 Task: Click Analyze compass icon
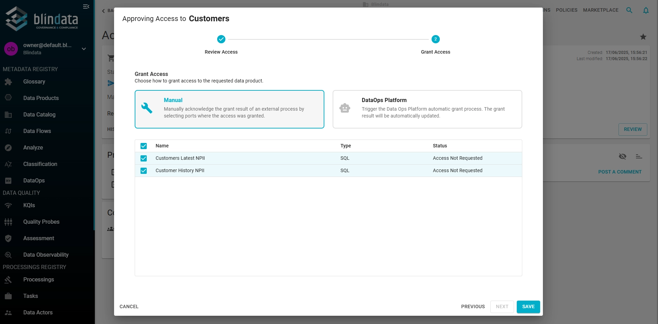pos(8,148)
